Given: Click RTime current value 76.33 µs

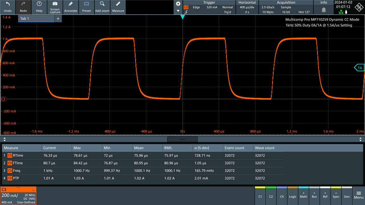Looking at the screenshot, I should click(x=50, y=155).
